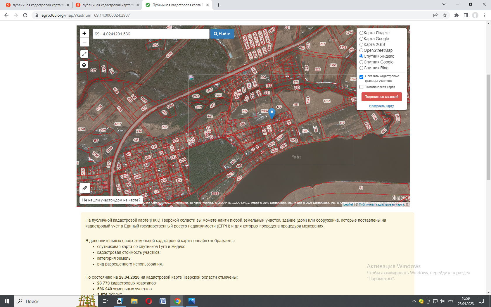Open Chrome profile avatar

[475, 15]
